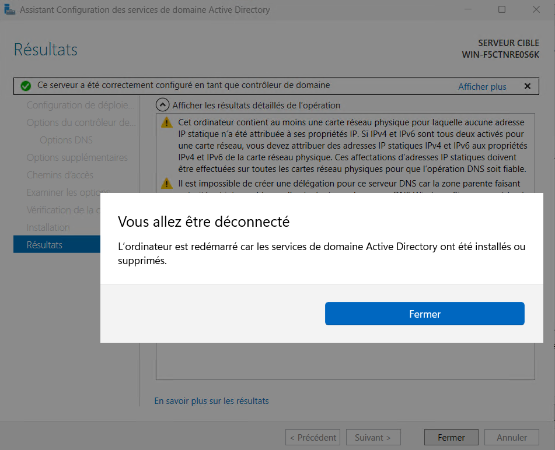Select Options supplémentaires step
This screenshot has height=450, width=555.
pyautogui.click(x=77, y=157)
